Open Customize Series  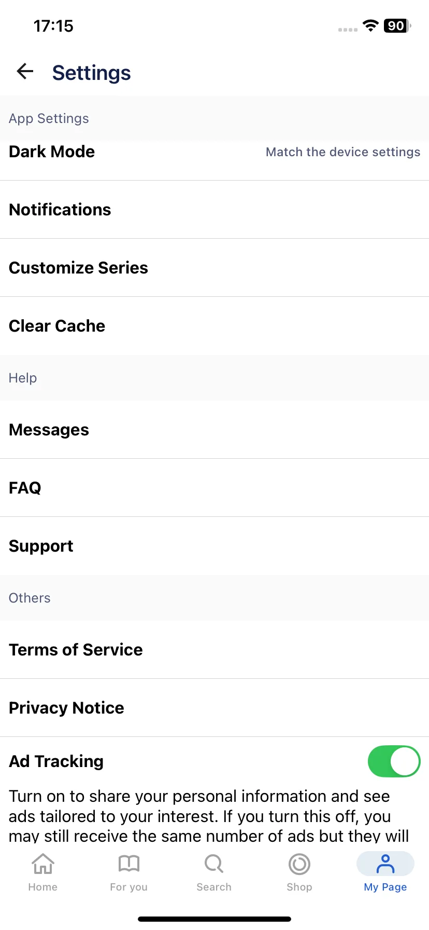(214, 268)
